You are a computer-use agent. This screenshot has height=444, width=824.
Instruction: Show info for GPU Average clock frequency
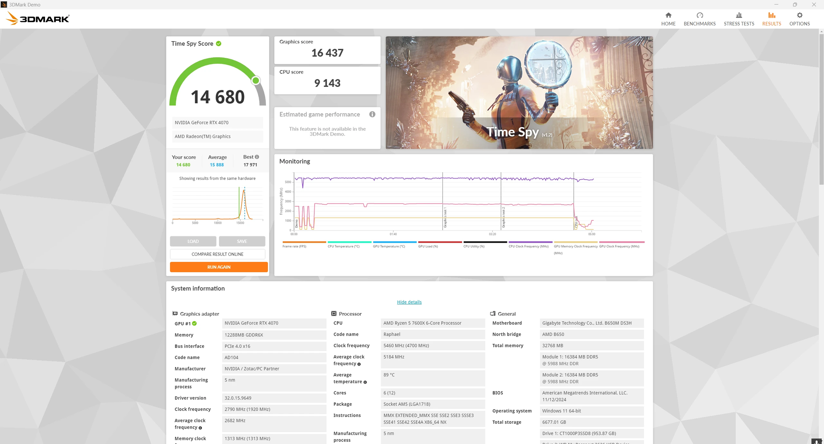[x=200, y=428]
